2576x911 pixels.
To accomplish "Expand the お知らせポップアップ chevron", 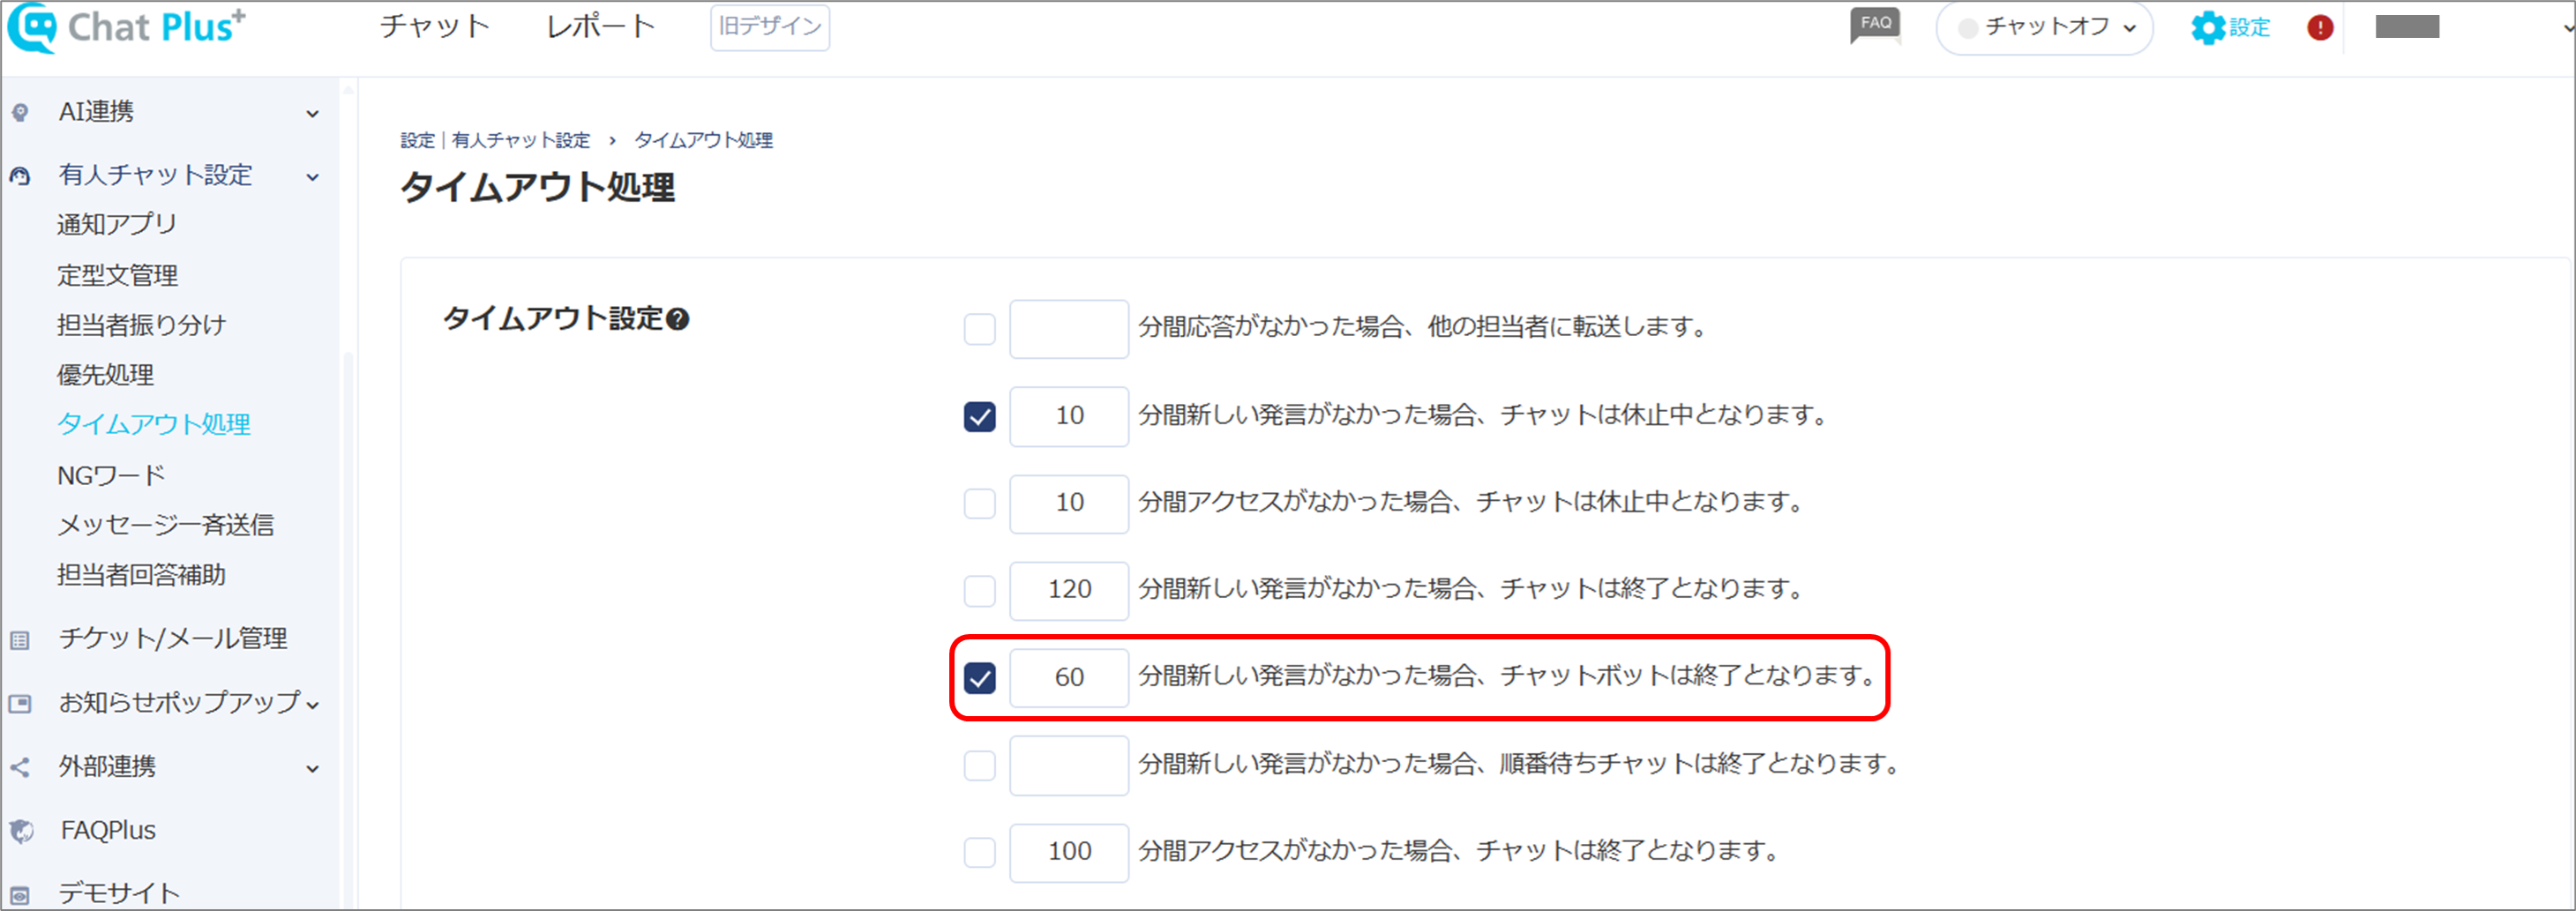I will [x=313, y=705].
